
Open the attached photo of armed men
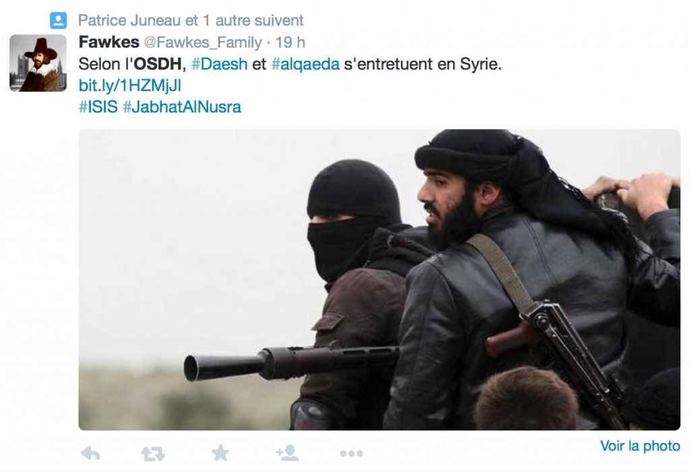point(379,280)
